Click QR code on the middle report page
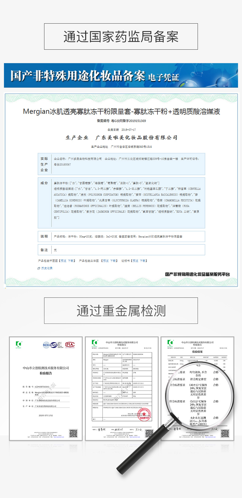This screenshot has height=498, width=242. [149, 433]
